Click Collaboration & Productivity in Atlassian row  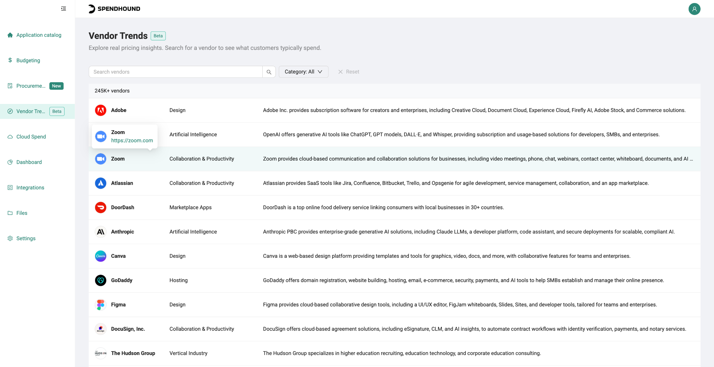pos(202,183)
